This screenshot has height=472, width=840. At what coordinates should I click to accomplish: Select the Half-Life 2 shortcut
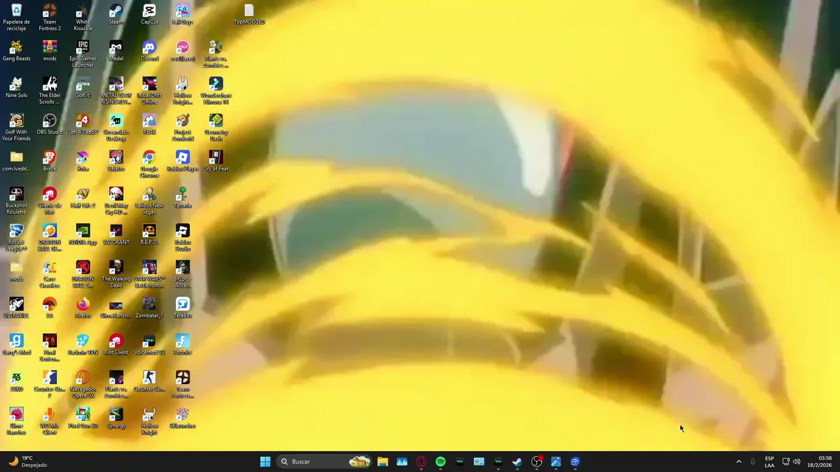(83, 198)
